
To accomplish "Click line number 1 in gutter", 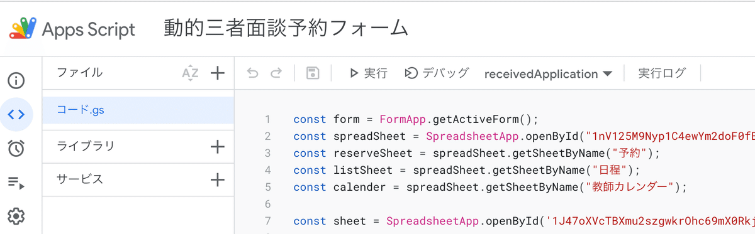I will point(268,119).
